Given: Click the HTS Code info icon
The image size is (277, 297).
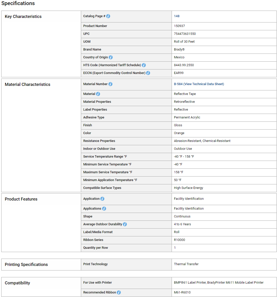Looking at the screenshot, I should click(144, 65).
